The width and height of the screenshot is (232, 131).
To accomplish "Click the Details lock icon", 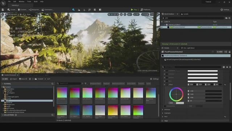I will [x=229, y=52].
